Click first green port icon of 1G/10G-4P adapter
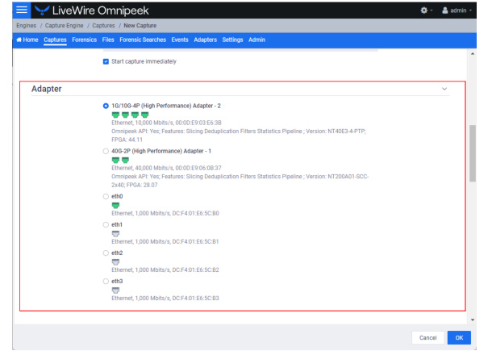The image size is (492, 351). 115,115
